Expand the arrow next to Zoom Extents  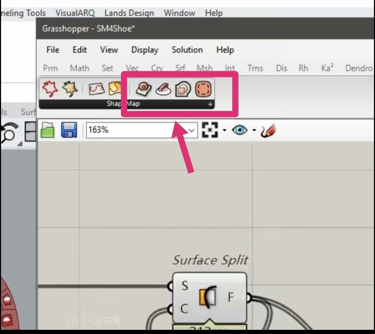coord(224,131)
